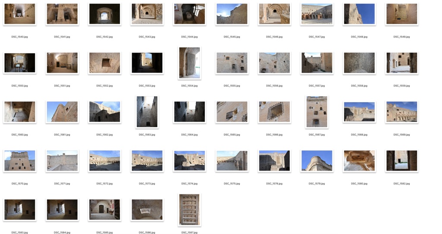Select the file name text DSC_1554.jpg
Image resolution: width=442 pixels, height=234 pixels.
coord(189,86)
